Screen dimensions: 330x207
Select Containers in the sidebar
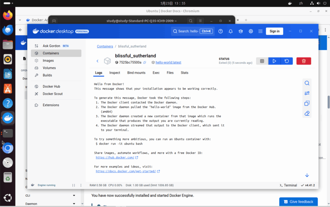pos(56,53)
